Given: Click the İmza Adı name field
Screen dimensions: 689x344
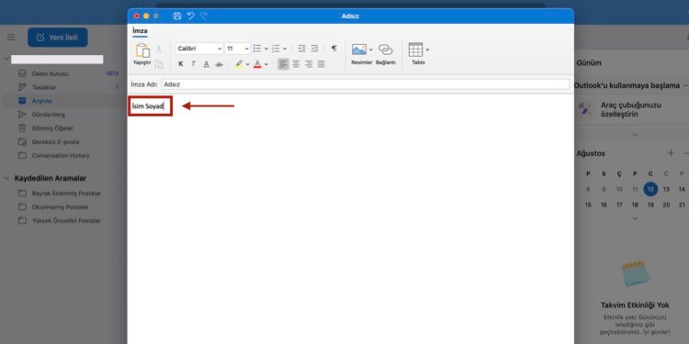Looking at the screenshot, I should pyautogui.click(x=366, y=84).
